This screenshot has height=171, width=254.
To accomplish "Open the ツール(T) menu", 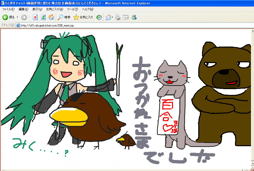I will click(x=72, y=9).
